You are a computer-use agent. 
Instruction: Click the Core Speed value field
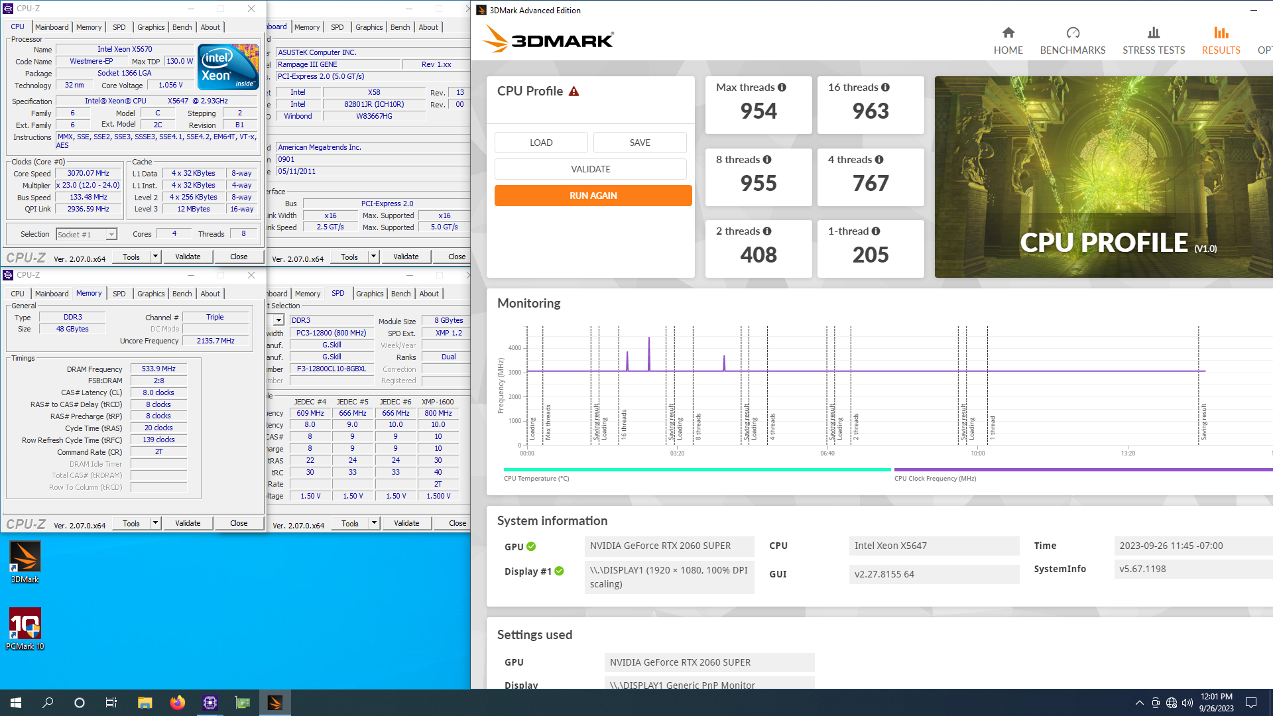point(88,174)
